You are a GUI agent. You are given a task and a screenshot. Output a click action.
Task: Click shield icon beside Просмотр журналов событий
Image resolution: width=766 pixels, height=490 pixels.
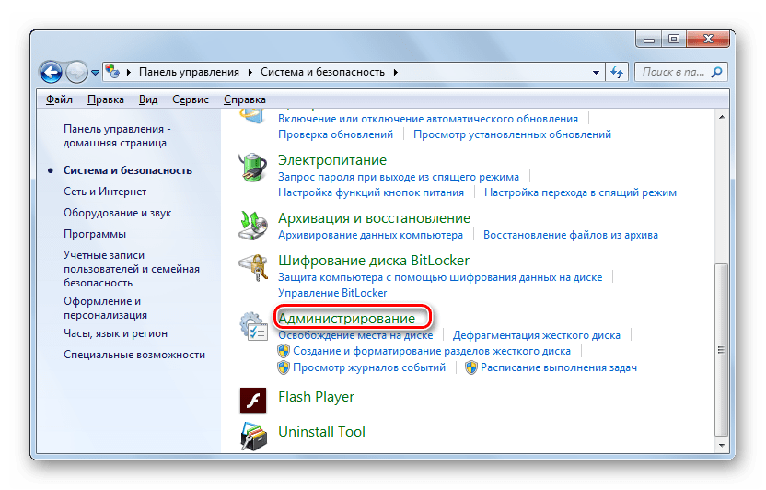[x=284, y=367]
